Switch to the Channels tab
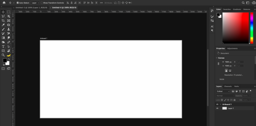 coord(228,86)
